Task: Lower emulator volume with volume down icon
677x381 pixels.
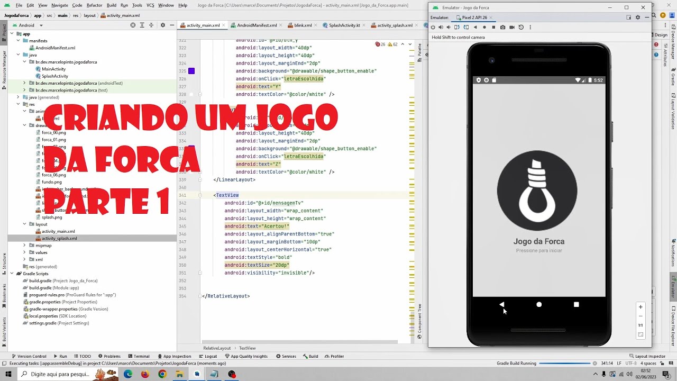Action: click(449, 27)
